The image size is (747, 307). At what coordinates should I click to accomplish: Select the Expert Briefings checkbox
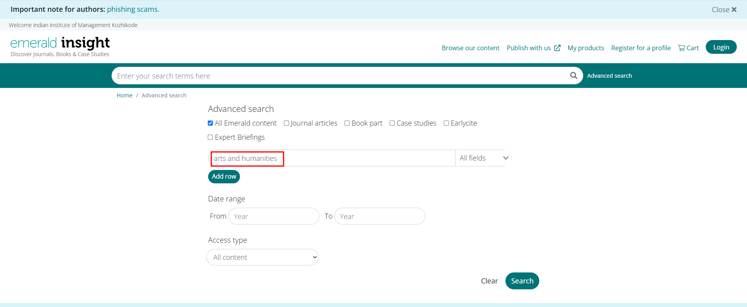click(x=211, y=137)
